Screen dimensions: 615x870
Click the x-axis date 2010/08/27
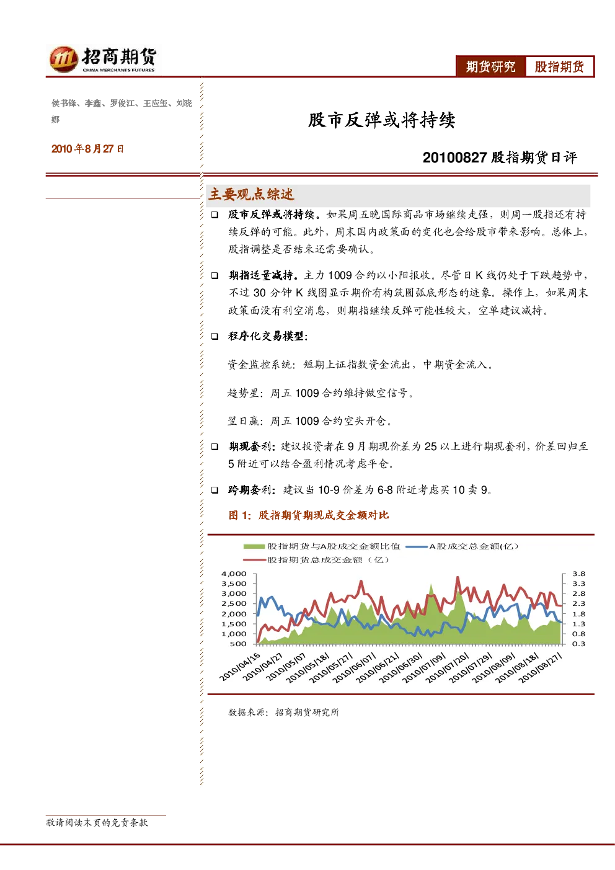pos(541,667)
